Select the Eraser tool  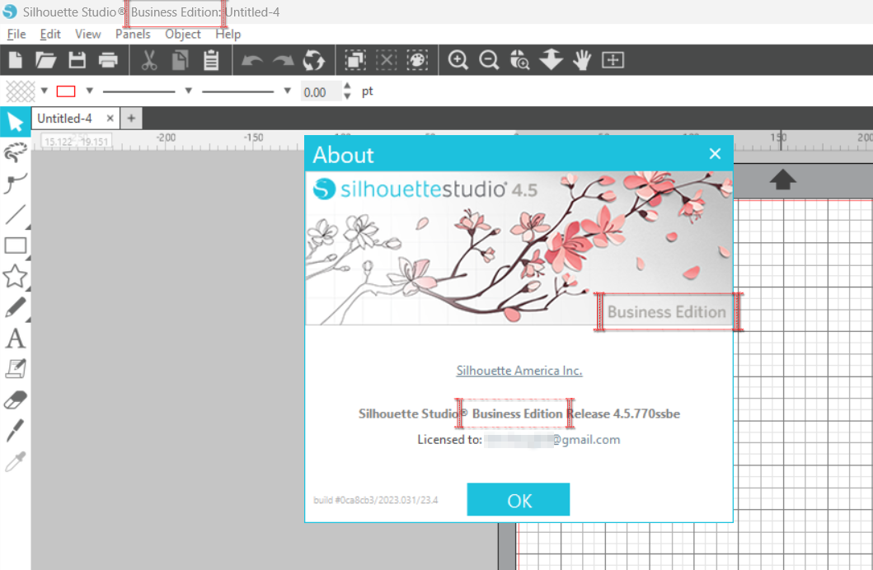point(15,399)
